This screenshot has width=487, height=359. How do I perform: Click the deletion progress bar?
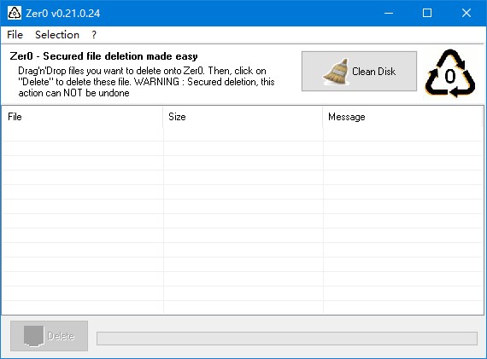click(287, 339)
